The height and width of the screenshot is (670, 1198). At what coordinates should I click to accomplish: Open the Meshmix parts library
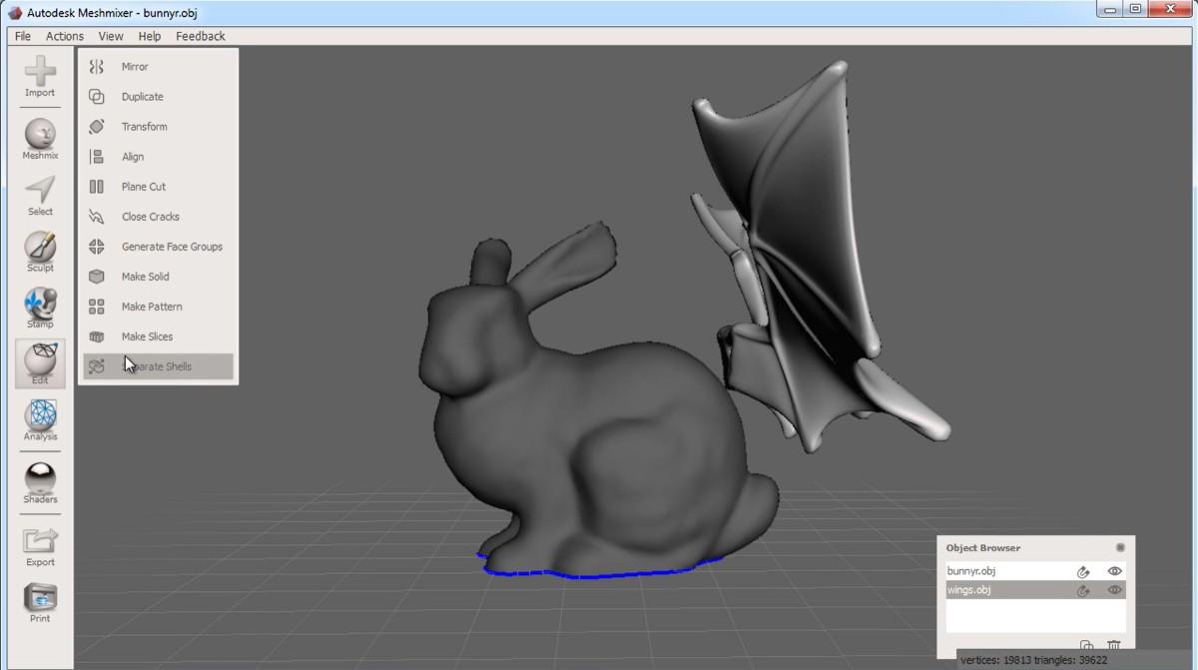coord(40,139)
